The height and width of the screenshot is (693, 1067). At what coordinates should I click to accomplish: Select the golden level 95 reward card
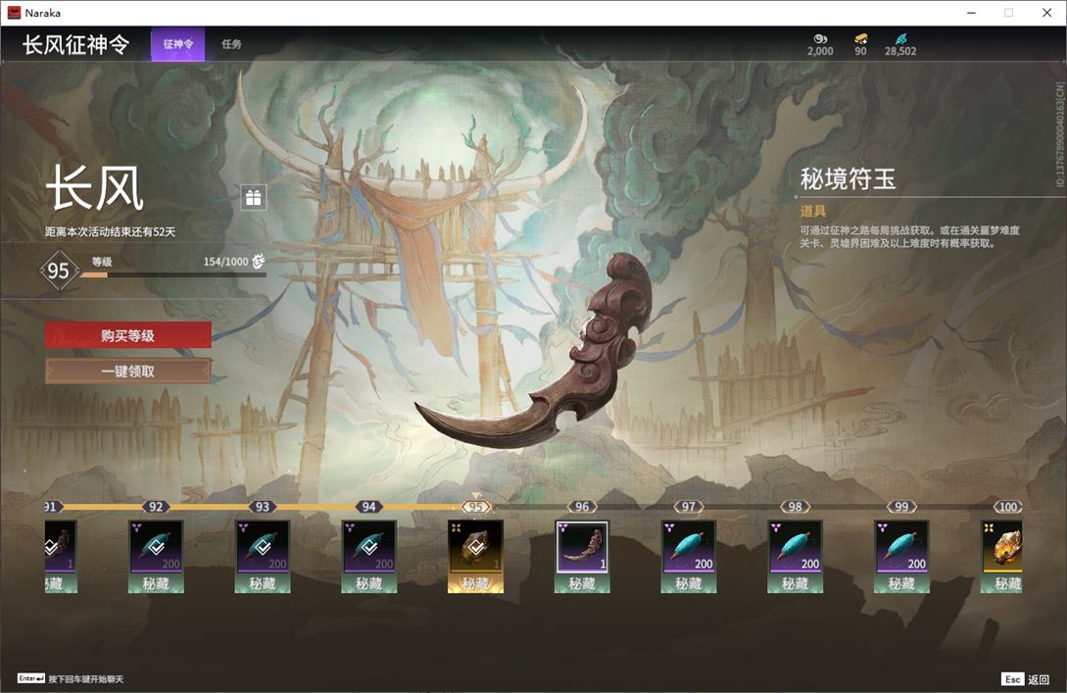(475, 556)
